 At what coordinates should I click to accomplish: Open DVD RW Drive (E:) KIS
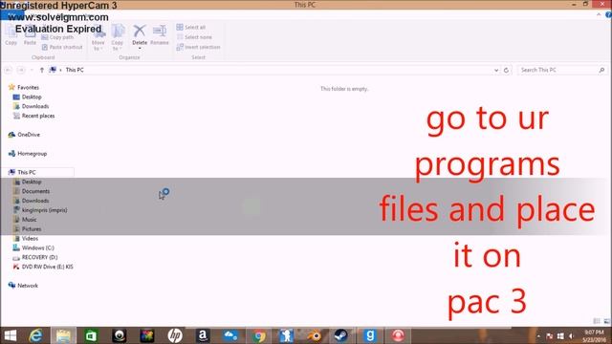pyautogui.click(x=43, y=267)
